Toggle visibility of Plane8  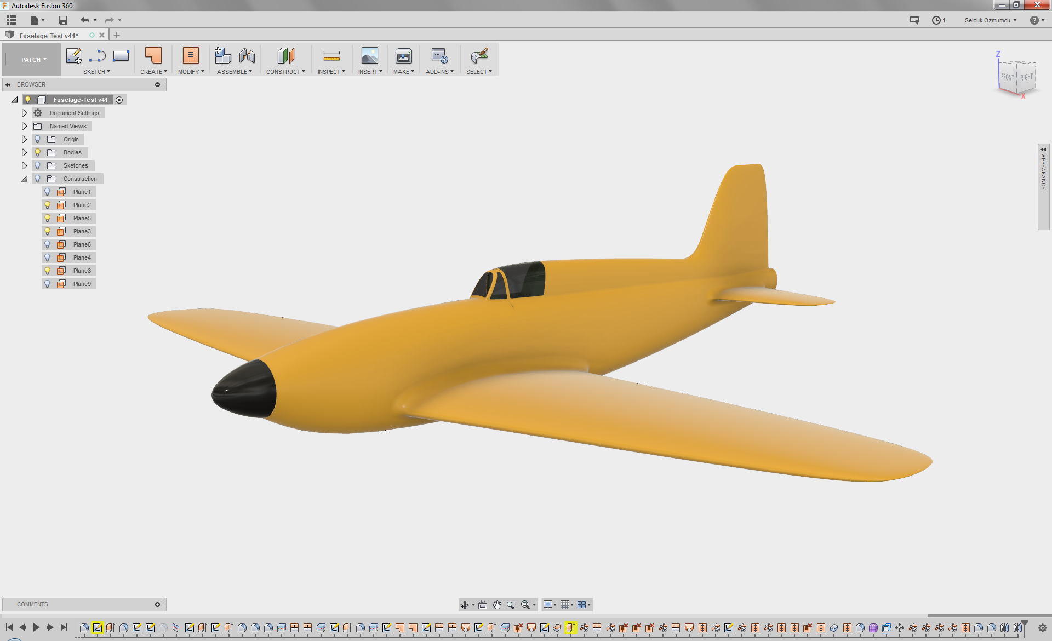(x=48, y=271)
